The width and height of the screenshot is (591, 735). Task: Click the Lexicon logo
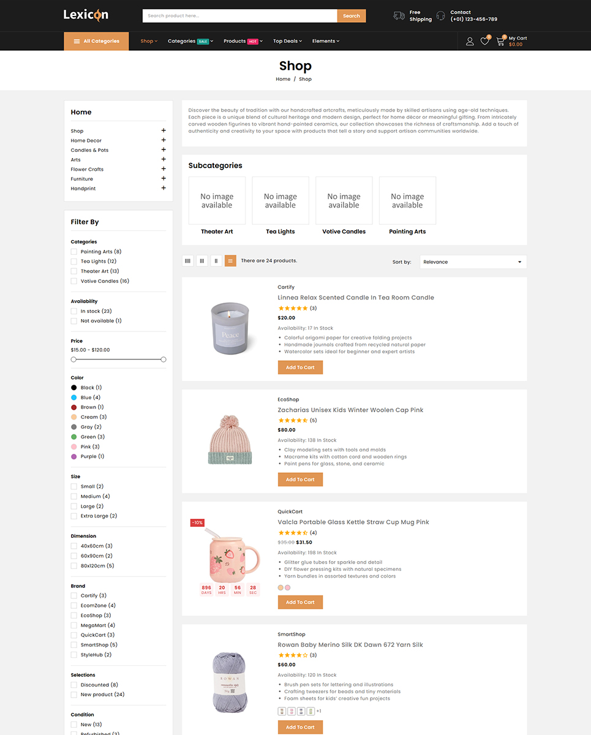coord(86,15)
